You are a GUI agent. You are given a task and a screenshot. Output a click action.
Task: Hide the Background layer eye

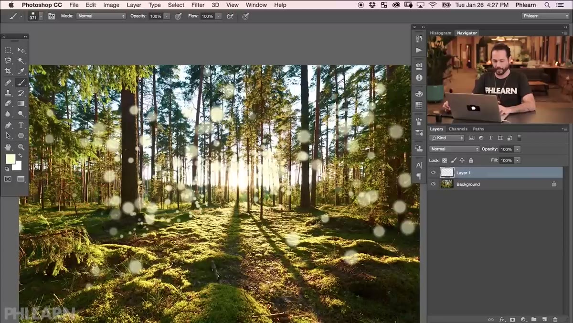tap(433, 184)
